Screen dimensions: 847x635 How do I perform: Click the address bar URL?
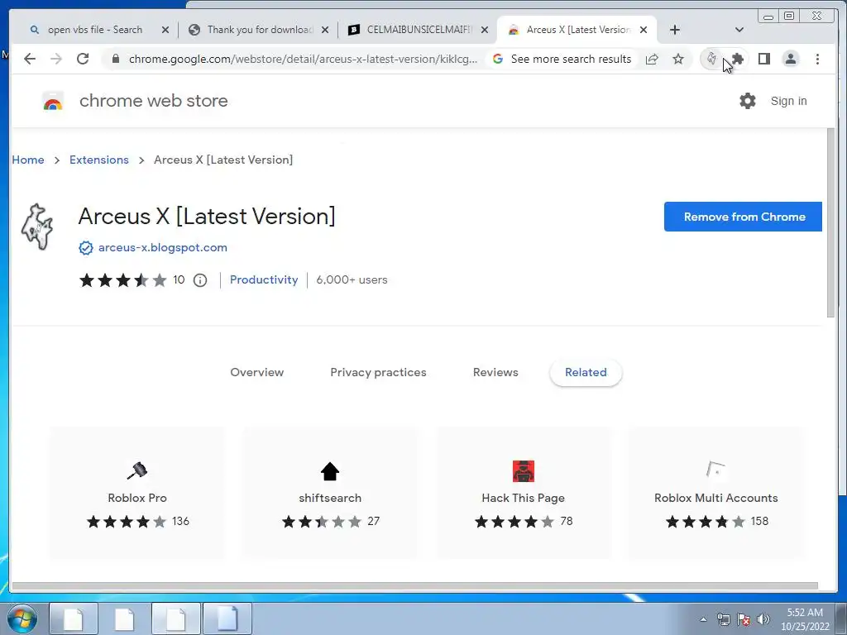coord(303,59)
